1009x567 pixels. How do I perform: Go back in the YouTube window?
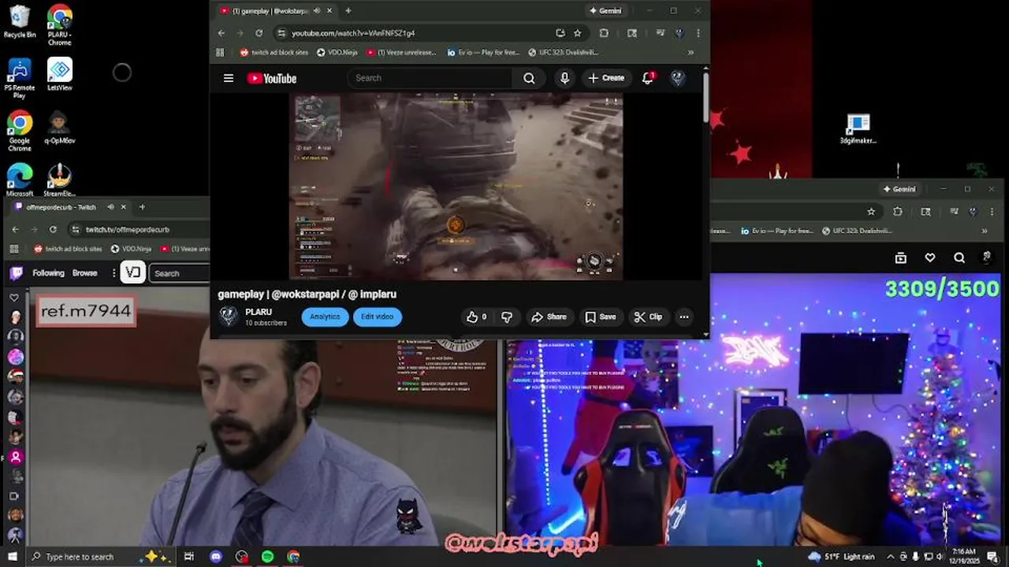pos(222,33)
